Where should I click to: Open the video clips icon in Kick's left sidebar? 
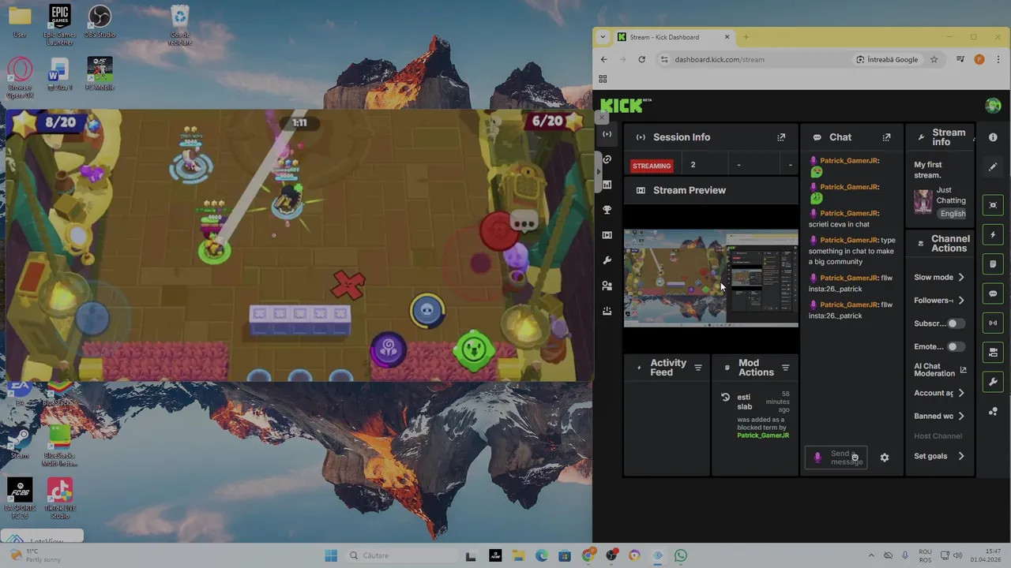coord(607,235)
